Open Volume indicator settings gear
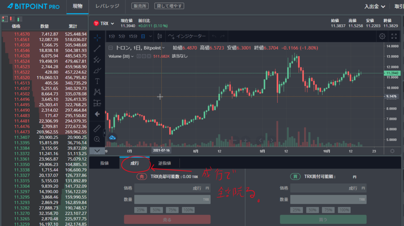 click(x=144, y=56)
